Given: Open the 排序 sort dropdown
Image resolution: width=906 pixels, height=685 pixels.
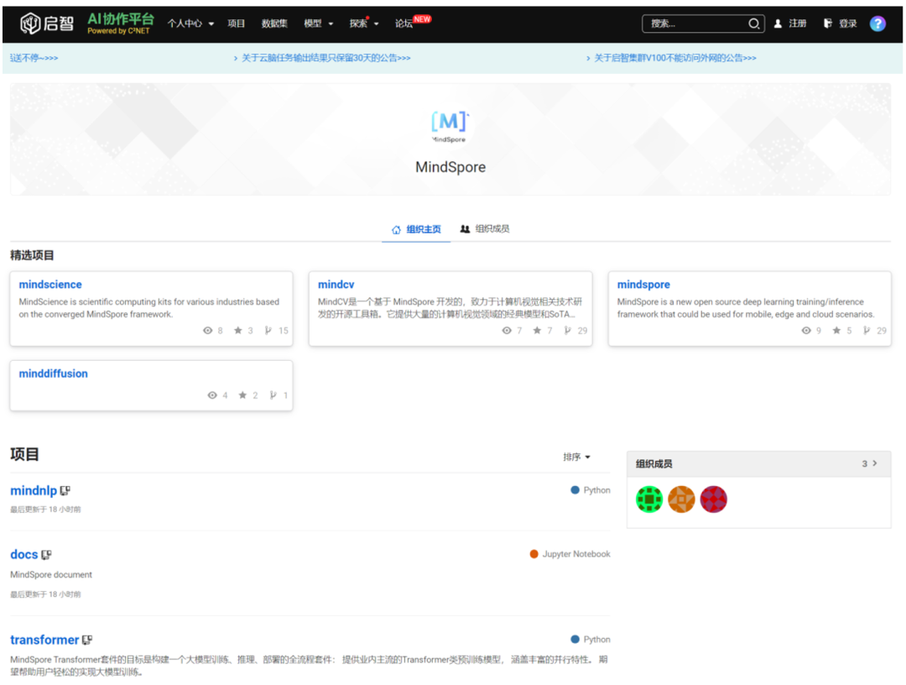Looking at the screenshot, I should click(576, 457).
